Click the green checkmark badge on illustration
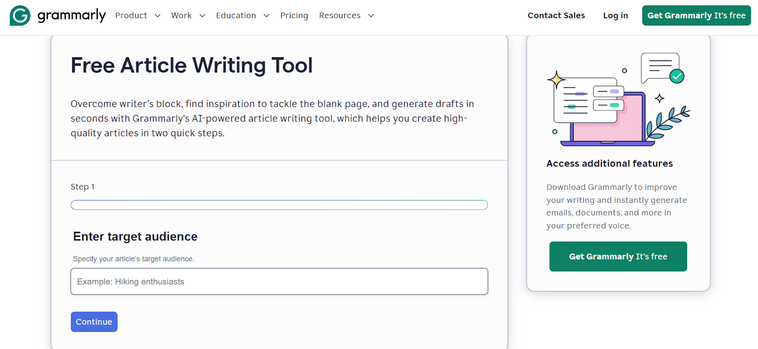The width and height of the screenshot is (758, 349). 677,76
